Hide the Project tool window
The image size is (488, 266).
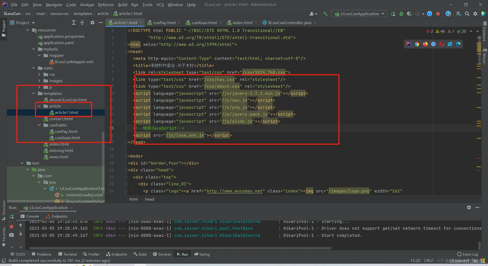[101, 23]
